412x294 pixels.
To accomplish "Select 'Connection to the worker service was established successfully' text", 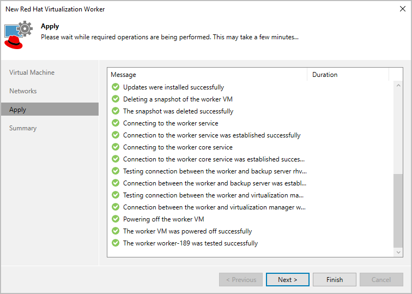I will pos(212,135).
